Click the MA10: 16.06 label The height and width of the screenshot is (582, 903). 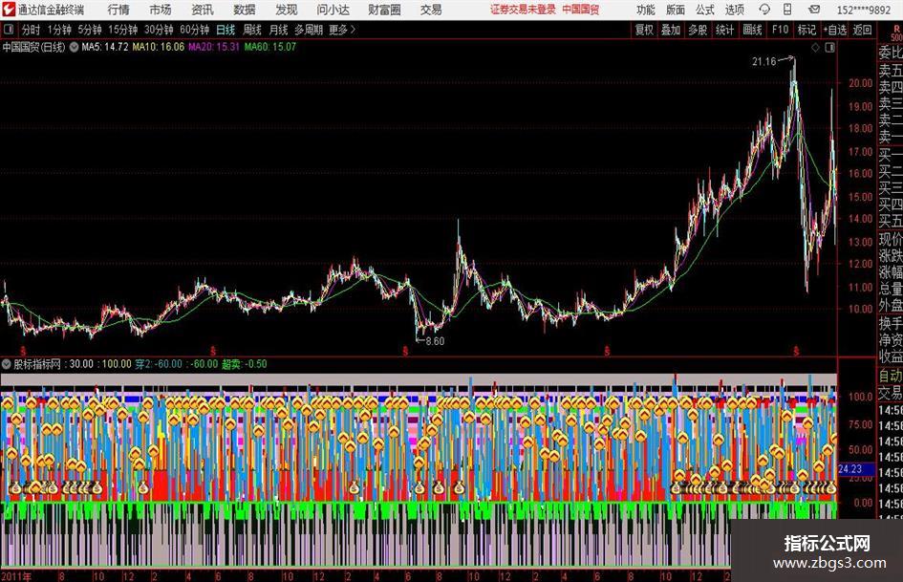[x=159, y=47]
